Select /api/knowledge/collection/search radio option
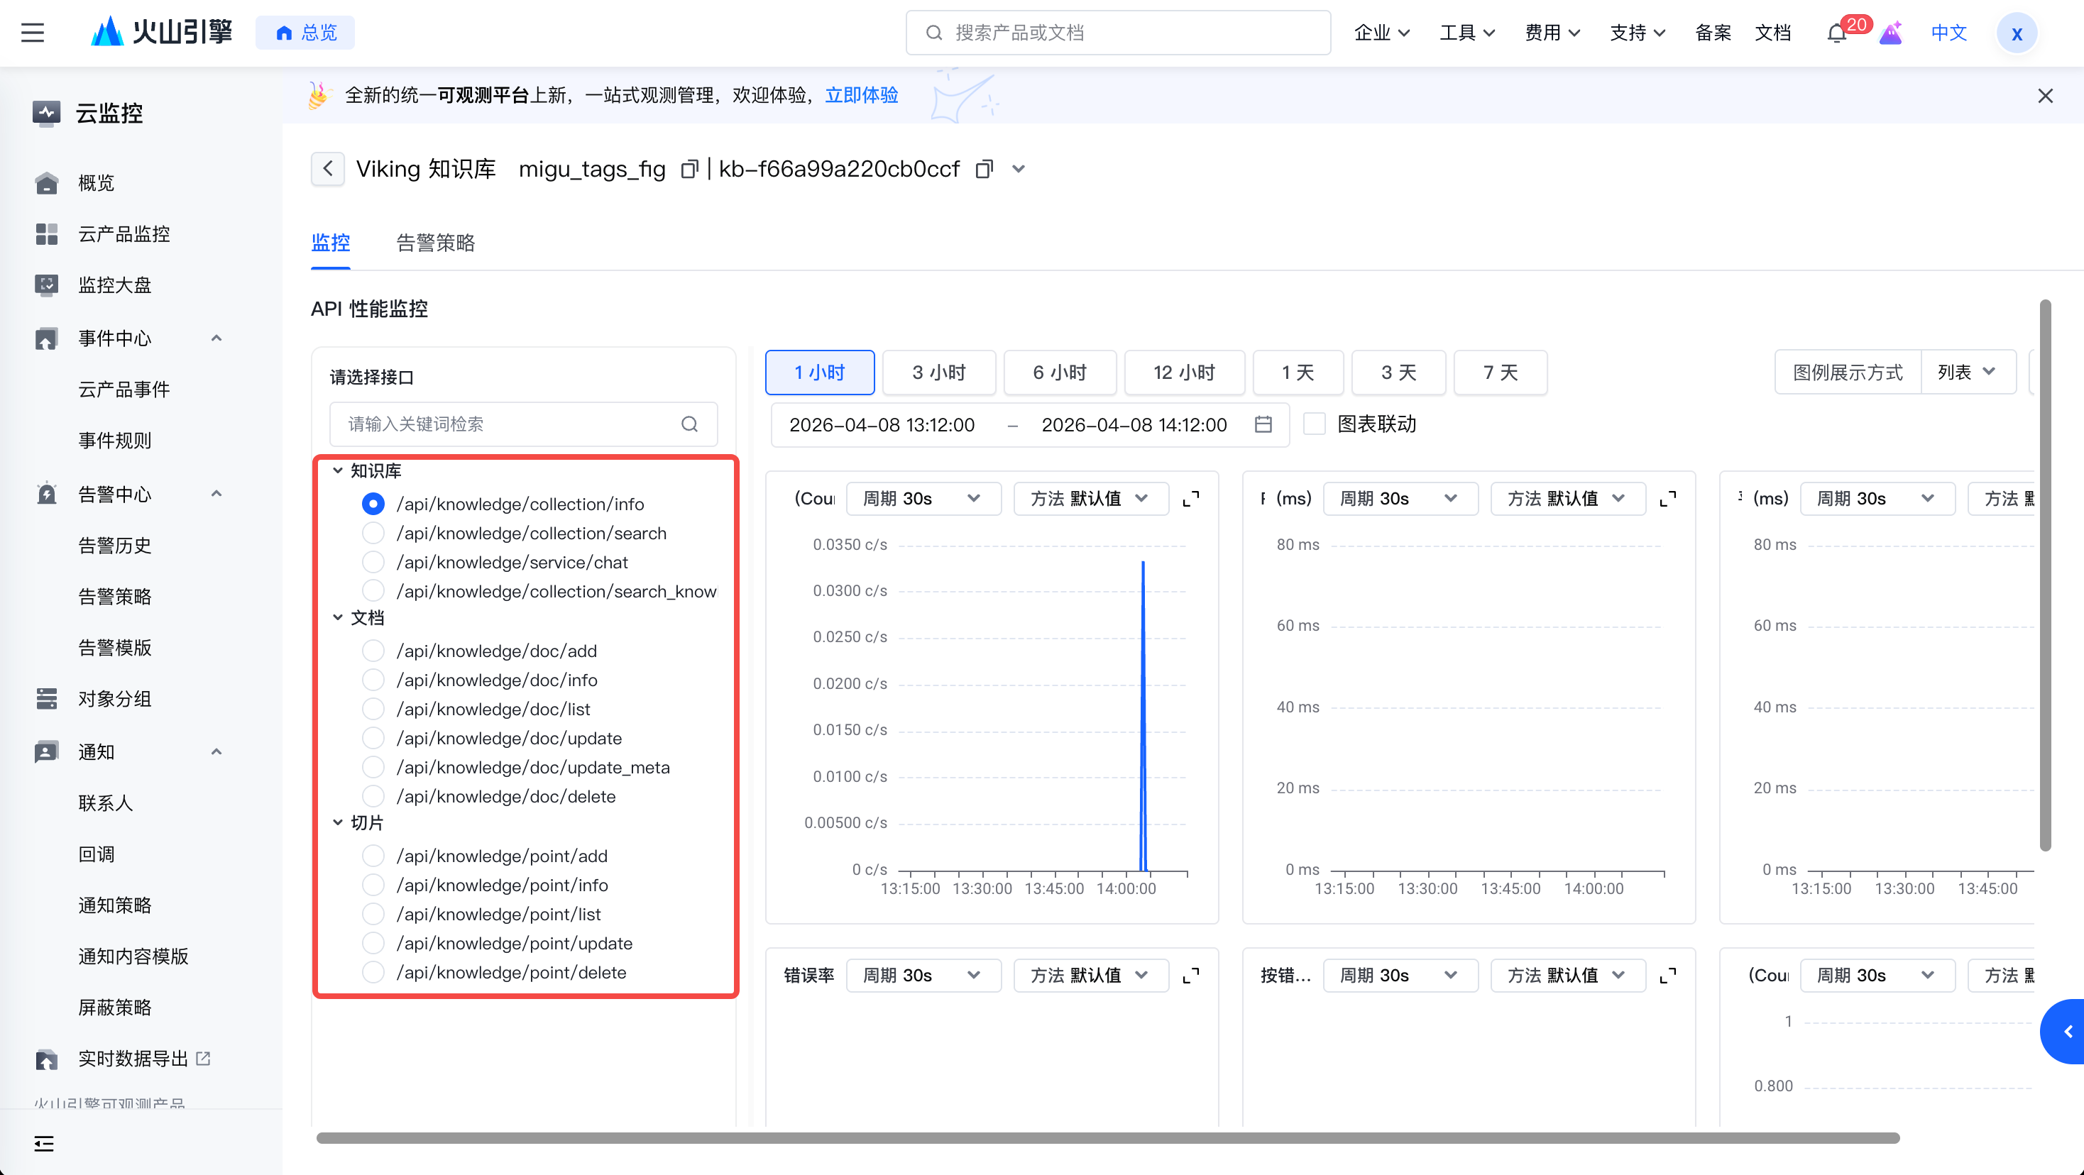This screenshot has width=2084, height=1175. [x=373, y=534]
